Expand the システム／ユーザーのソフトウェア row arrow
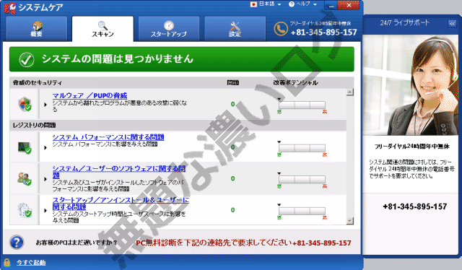This screenshot has width=462, height=270. pyautogui.click(x=45, y=179)
